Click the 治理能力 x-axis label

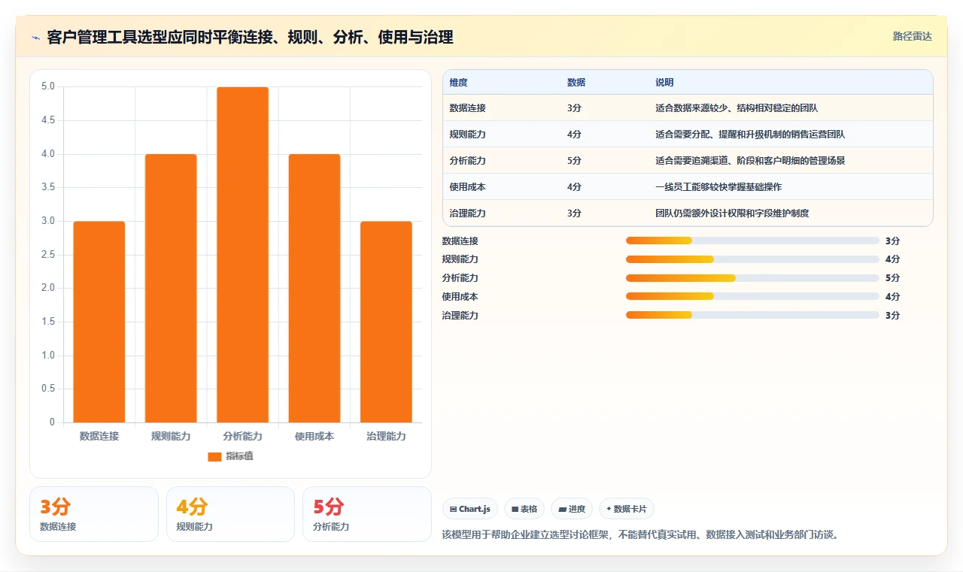[386, 436]
